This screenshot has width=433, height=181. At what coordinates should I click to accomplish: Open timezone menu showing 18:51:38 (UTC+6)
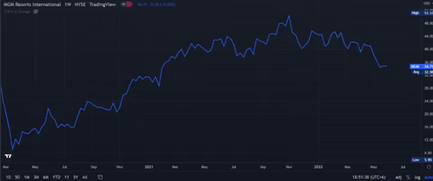(x=369, y=177)
